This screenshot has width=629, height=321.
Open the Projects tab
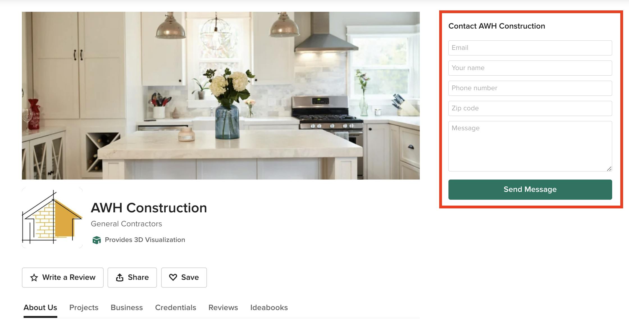[x=84, y=308]
